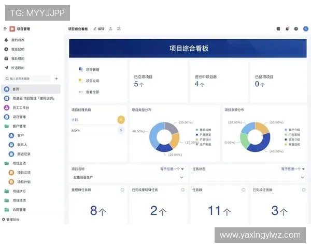Toggle 售后运维 legend in 项目类型分布
The image size is (311, 248).
coord(203,130)
